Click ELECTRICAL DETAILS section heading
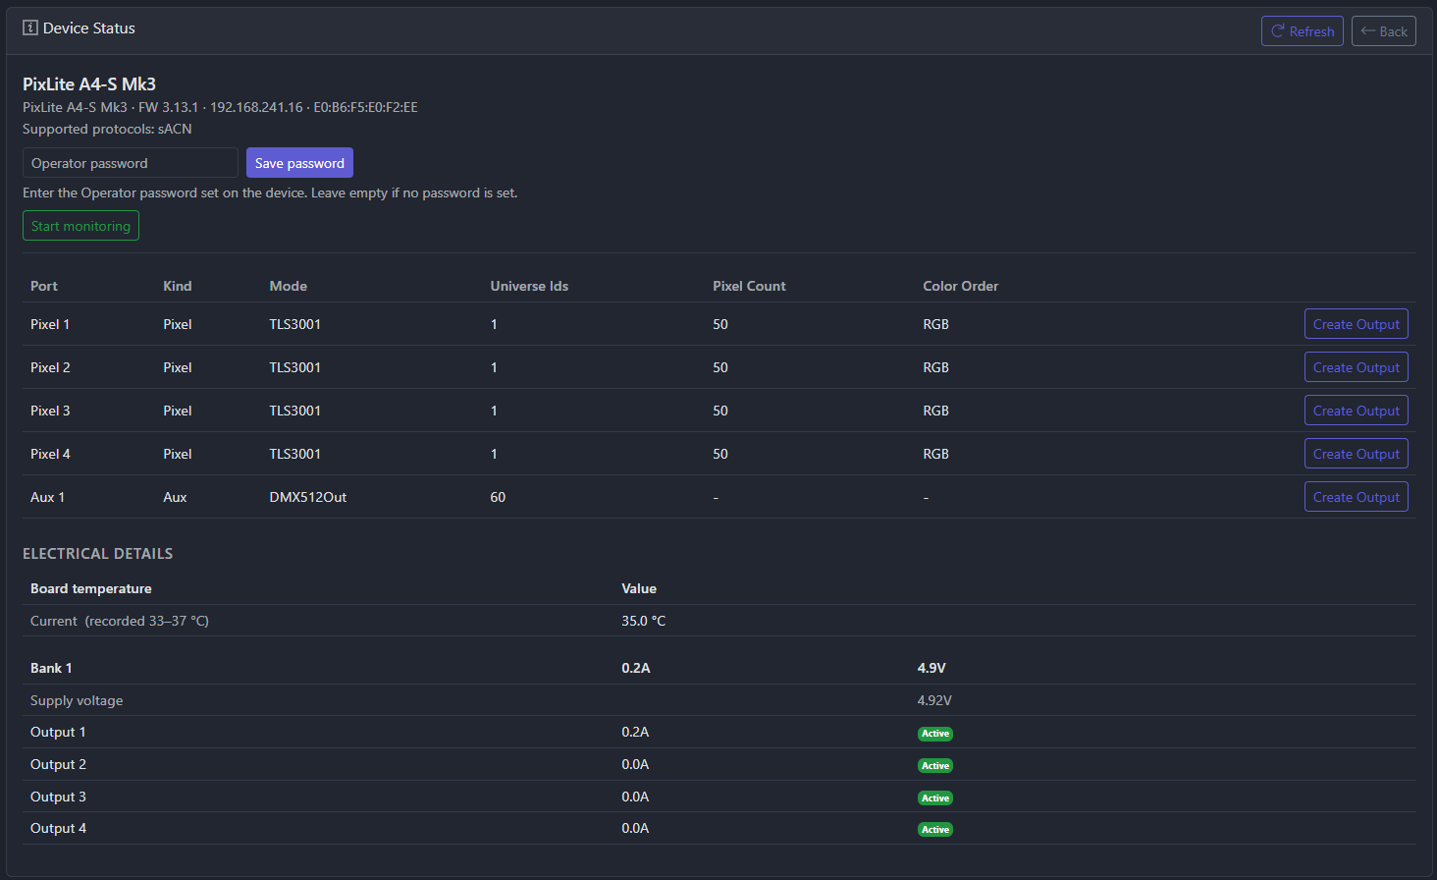Image resolution: width=1437 pixels, height=880 pixels. [x=97, y=554]
